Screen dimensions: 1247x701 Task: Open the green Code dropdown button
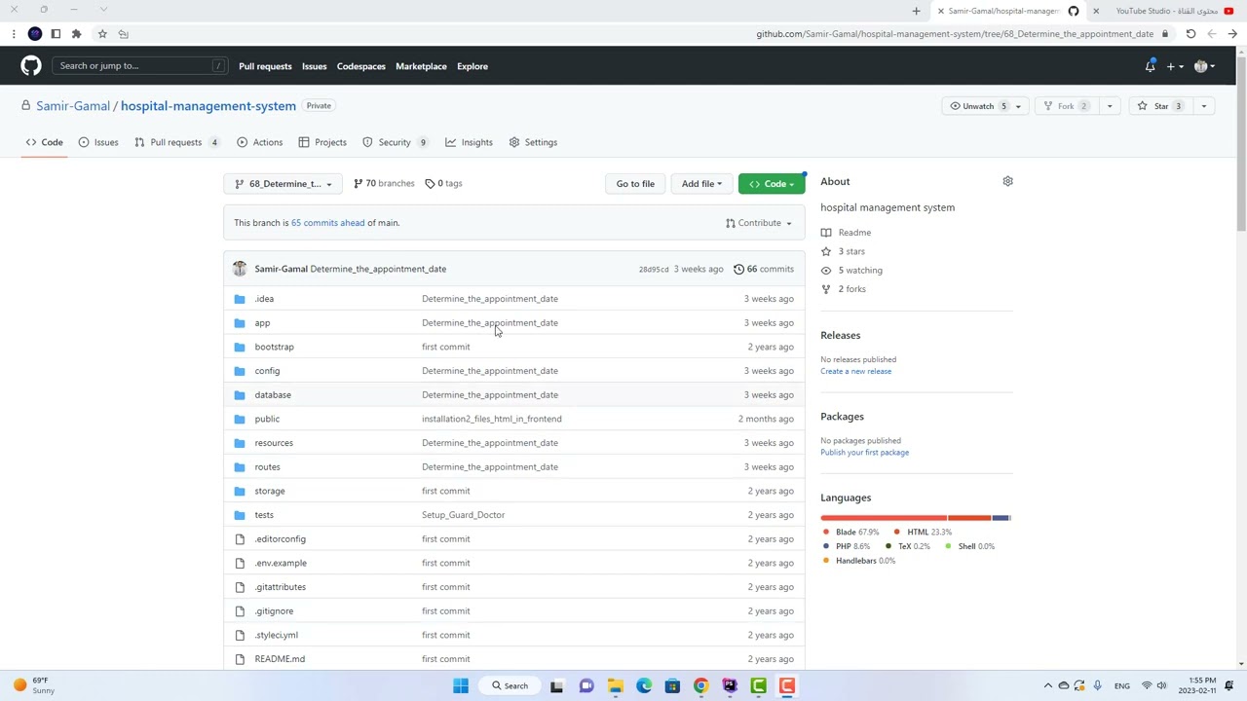pos(772,184)
